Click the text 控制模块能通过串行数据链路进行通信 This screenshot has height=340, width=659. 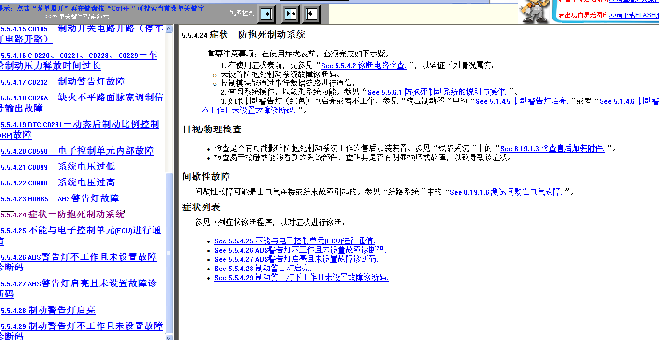coord(288,83)
